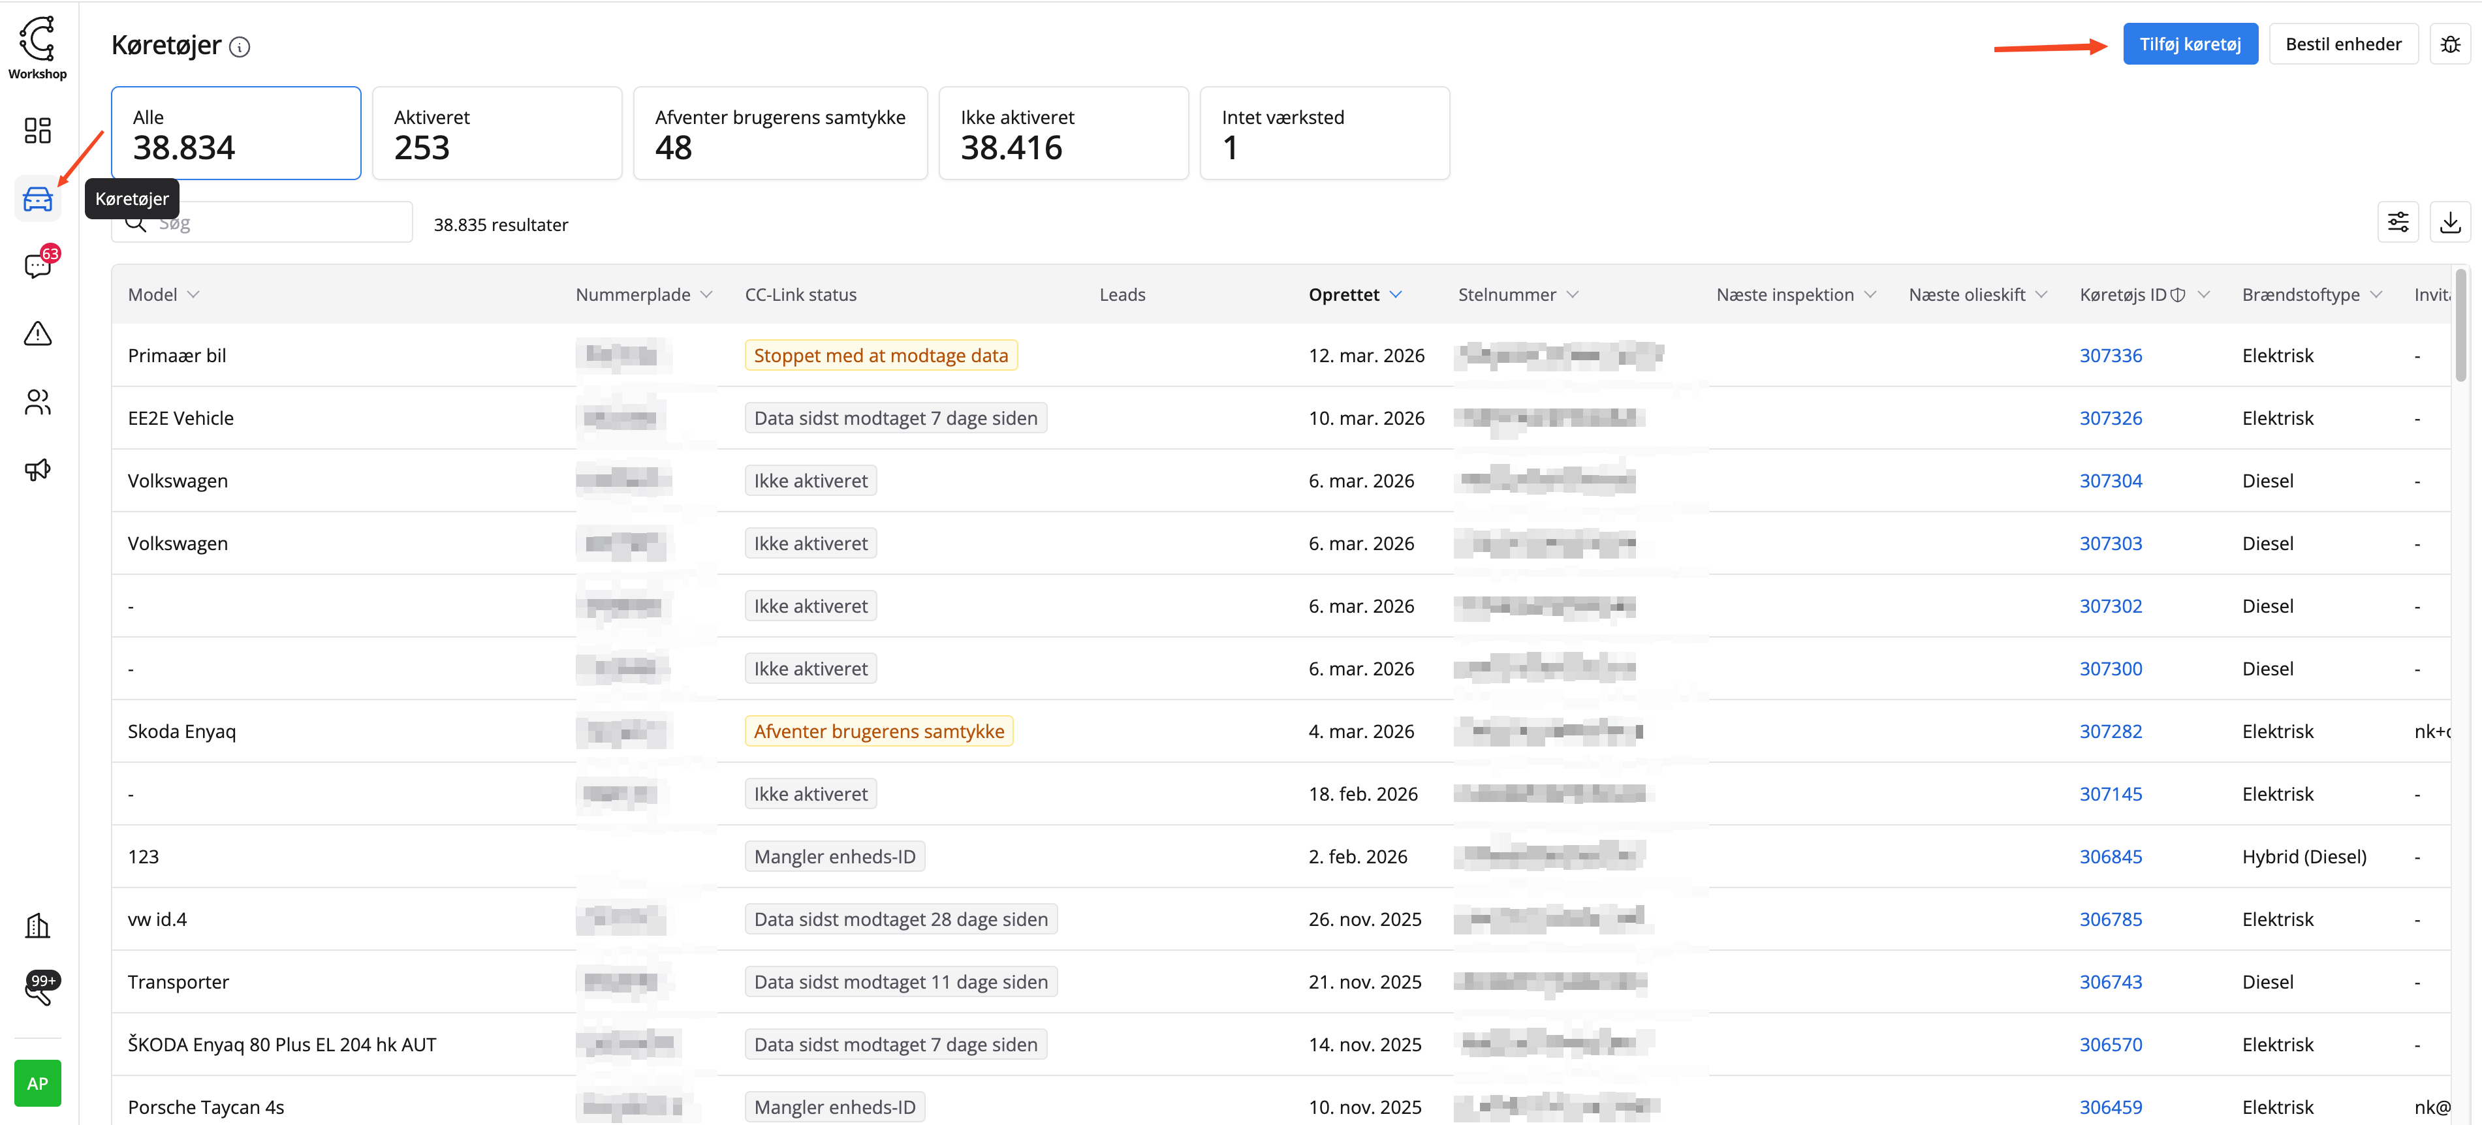Open vehicle ID 307336 link
This screenshot has height=1125, width=2482.
(x=2110, y=356)
